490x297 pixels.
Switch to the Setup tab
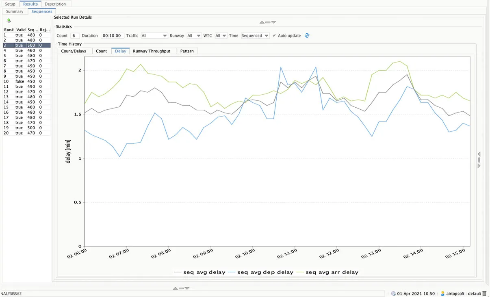10,4
